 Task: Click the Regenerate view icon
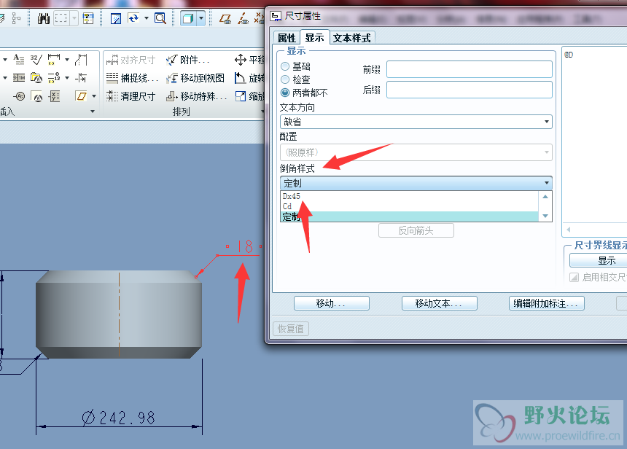(x=133, y=18)
